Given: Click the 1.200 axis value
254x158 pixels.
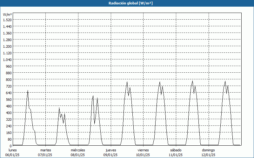Looking at the screenshot, I should tap(7, 46).
